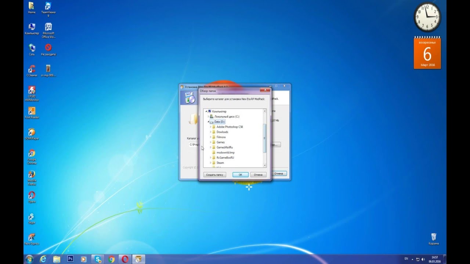Open the Home desktop icon

(32, 8)
